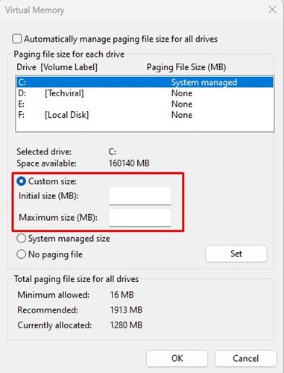This screenshot has width=284, height=373.
Task: Click the None entry for drive D:
Action: [x=182, y=93]
